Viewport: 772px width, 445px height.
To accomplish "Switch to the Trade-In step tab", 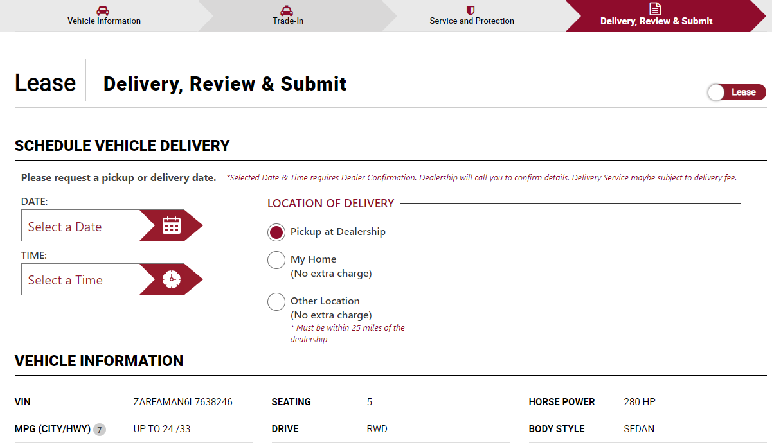I will [288, 21].
